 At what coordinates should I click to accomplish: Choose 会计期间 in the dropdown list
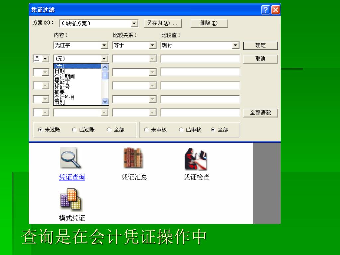(77, 76)
